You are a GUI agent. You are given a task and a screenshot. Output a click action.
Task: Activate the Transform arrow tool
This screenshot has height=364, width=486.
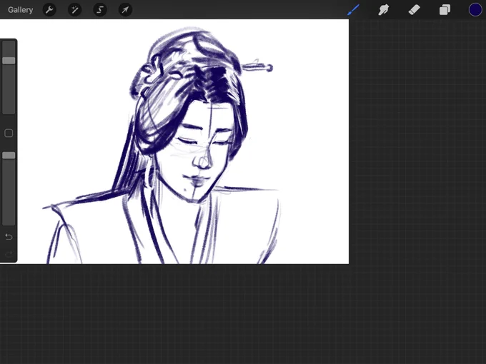click(x=125, y=10)
